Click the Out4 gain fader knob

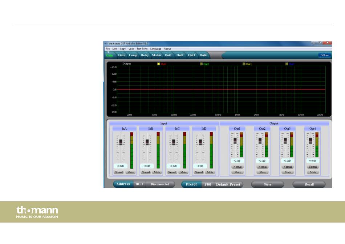(310, 141)
